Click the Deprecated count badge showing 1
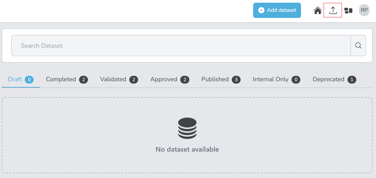 coord(352,80)
